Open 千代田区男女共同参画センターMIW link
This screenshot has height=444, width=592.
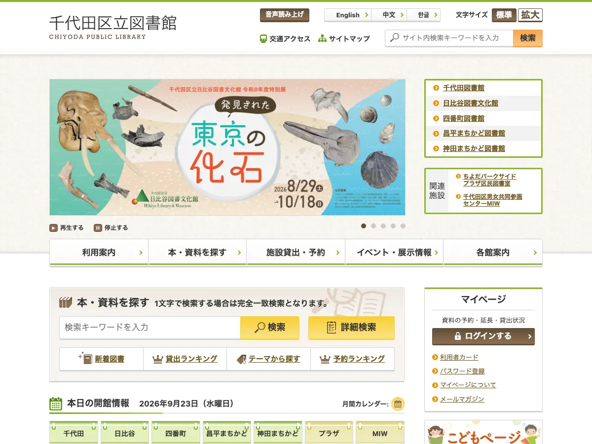[x=492, y=200]
